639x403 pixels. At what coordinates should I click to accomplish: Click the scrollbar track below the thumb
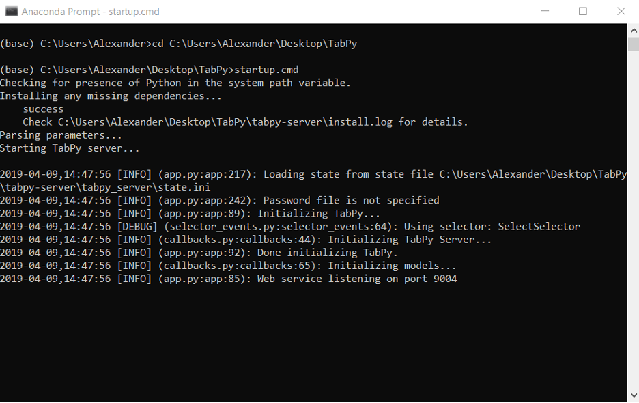pyautogui.click(x=634, y=205)
